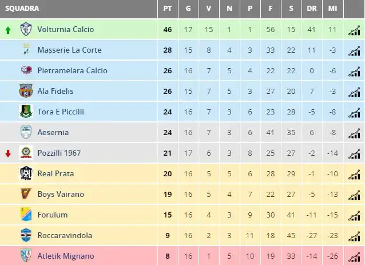Sort by MI column header
Image resolution: width=365 pixels, height=265 pixels.
(x=332, y=9)
